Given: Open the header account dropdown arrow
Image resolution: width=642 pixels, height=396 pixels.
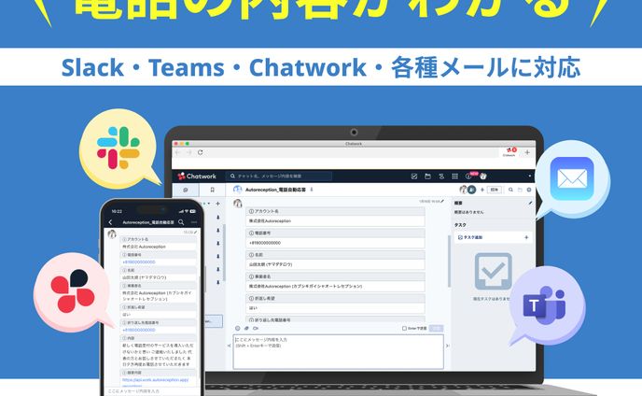Looking at the screenshot, I should [530, 177].
